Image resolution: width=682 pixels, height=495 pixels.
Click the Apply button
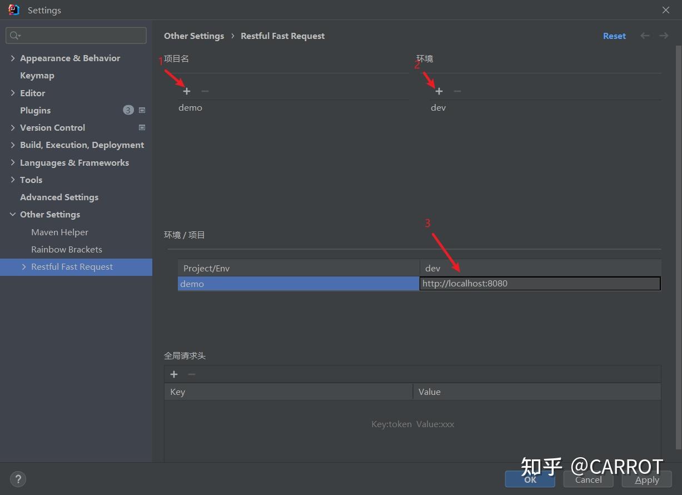coord(646,479)
